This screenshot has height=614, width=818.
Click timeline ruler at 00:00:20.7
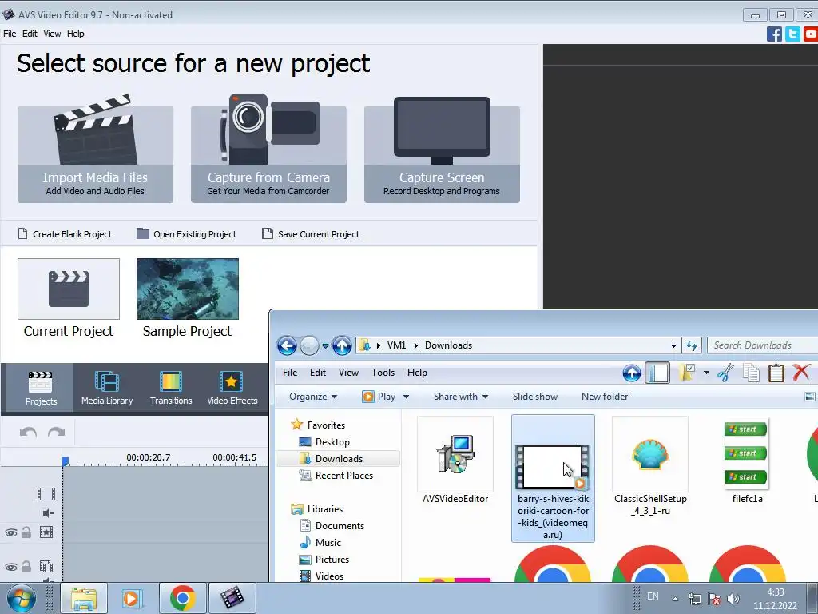(x=148, y=457)
